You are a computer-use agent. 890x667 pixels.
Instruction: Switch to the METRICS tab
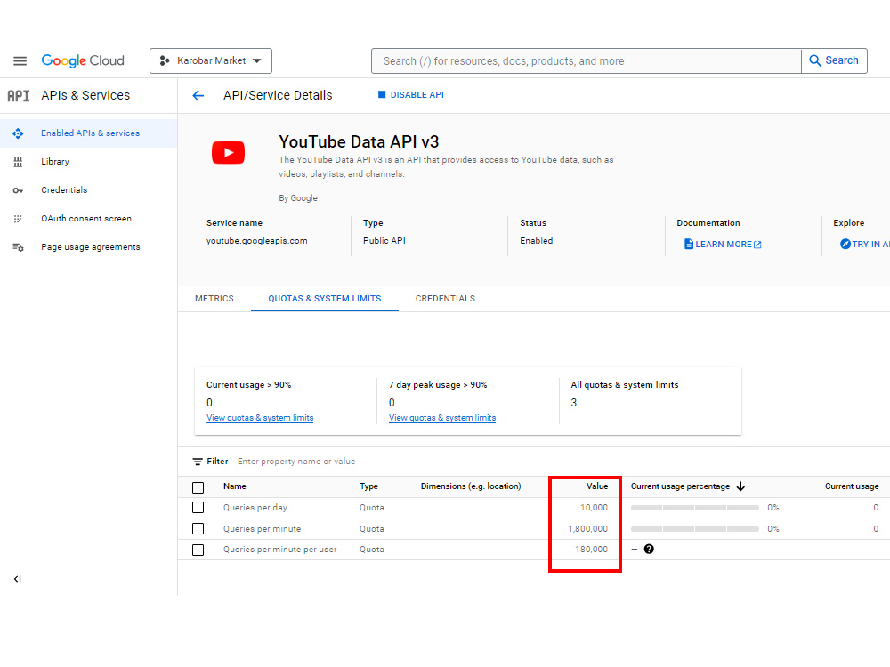coord(214,298)
